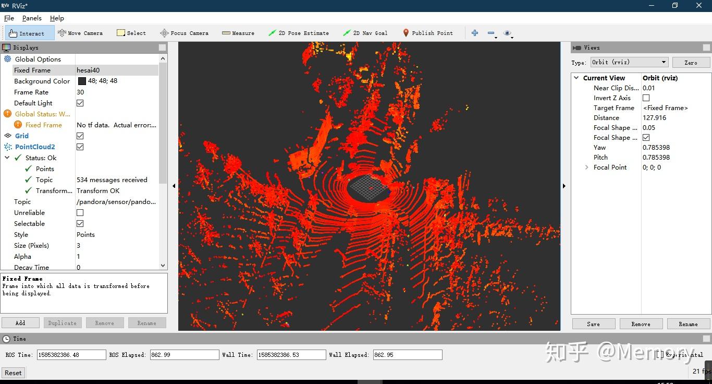Click the blue plus add-tool icon
Image resolution: width=712 pixels, height=384 pixels.
[x=475, y=33]
